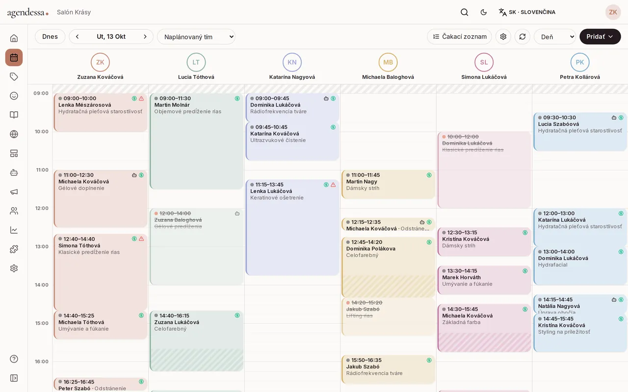
Task: Open the chart statistics icon
Action: 14,230
